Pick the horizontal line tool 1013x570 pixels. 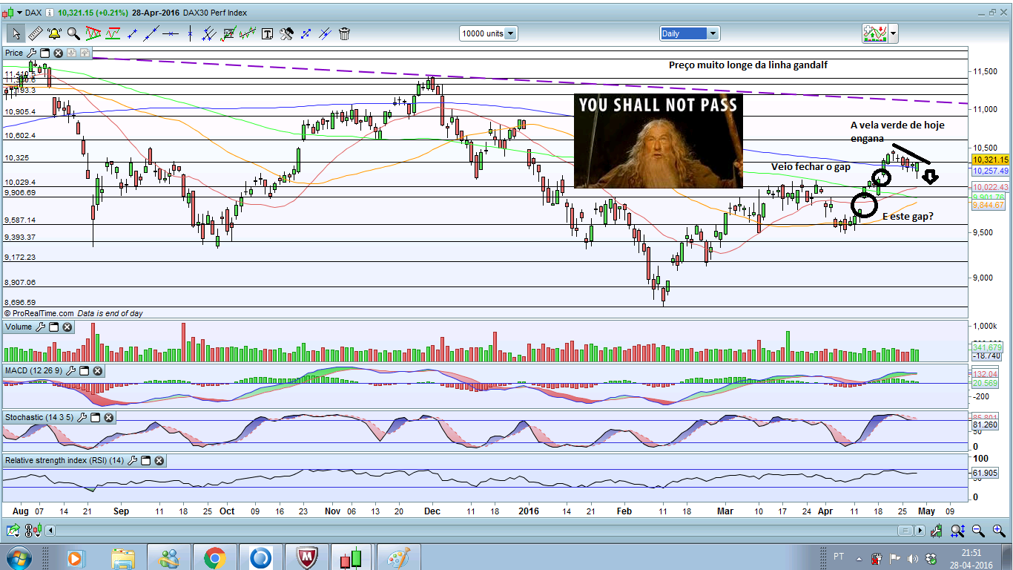coord(171,33)
